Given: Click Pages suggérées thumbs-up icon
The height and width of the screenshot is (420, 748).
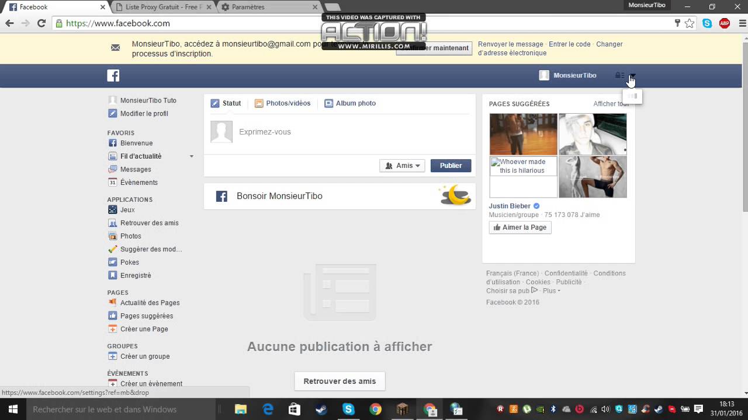Looking at the screenshot, I should click(x=113, y=316).
